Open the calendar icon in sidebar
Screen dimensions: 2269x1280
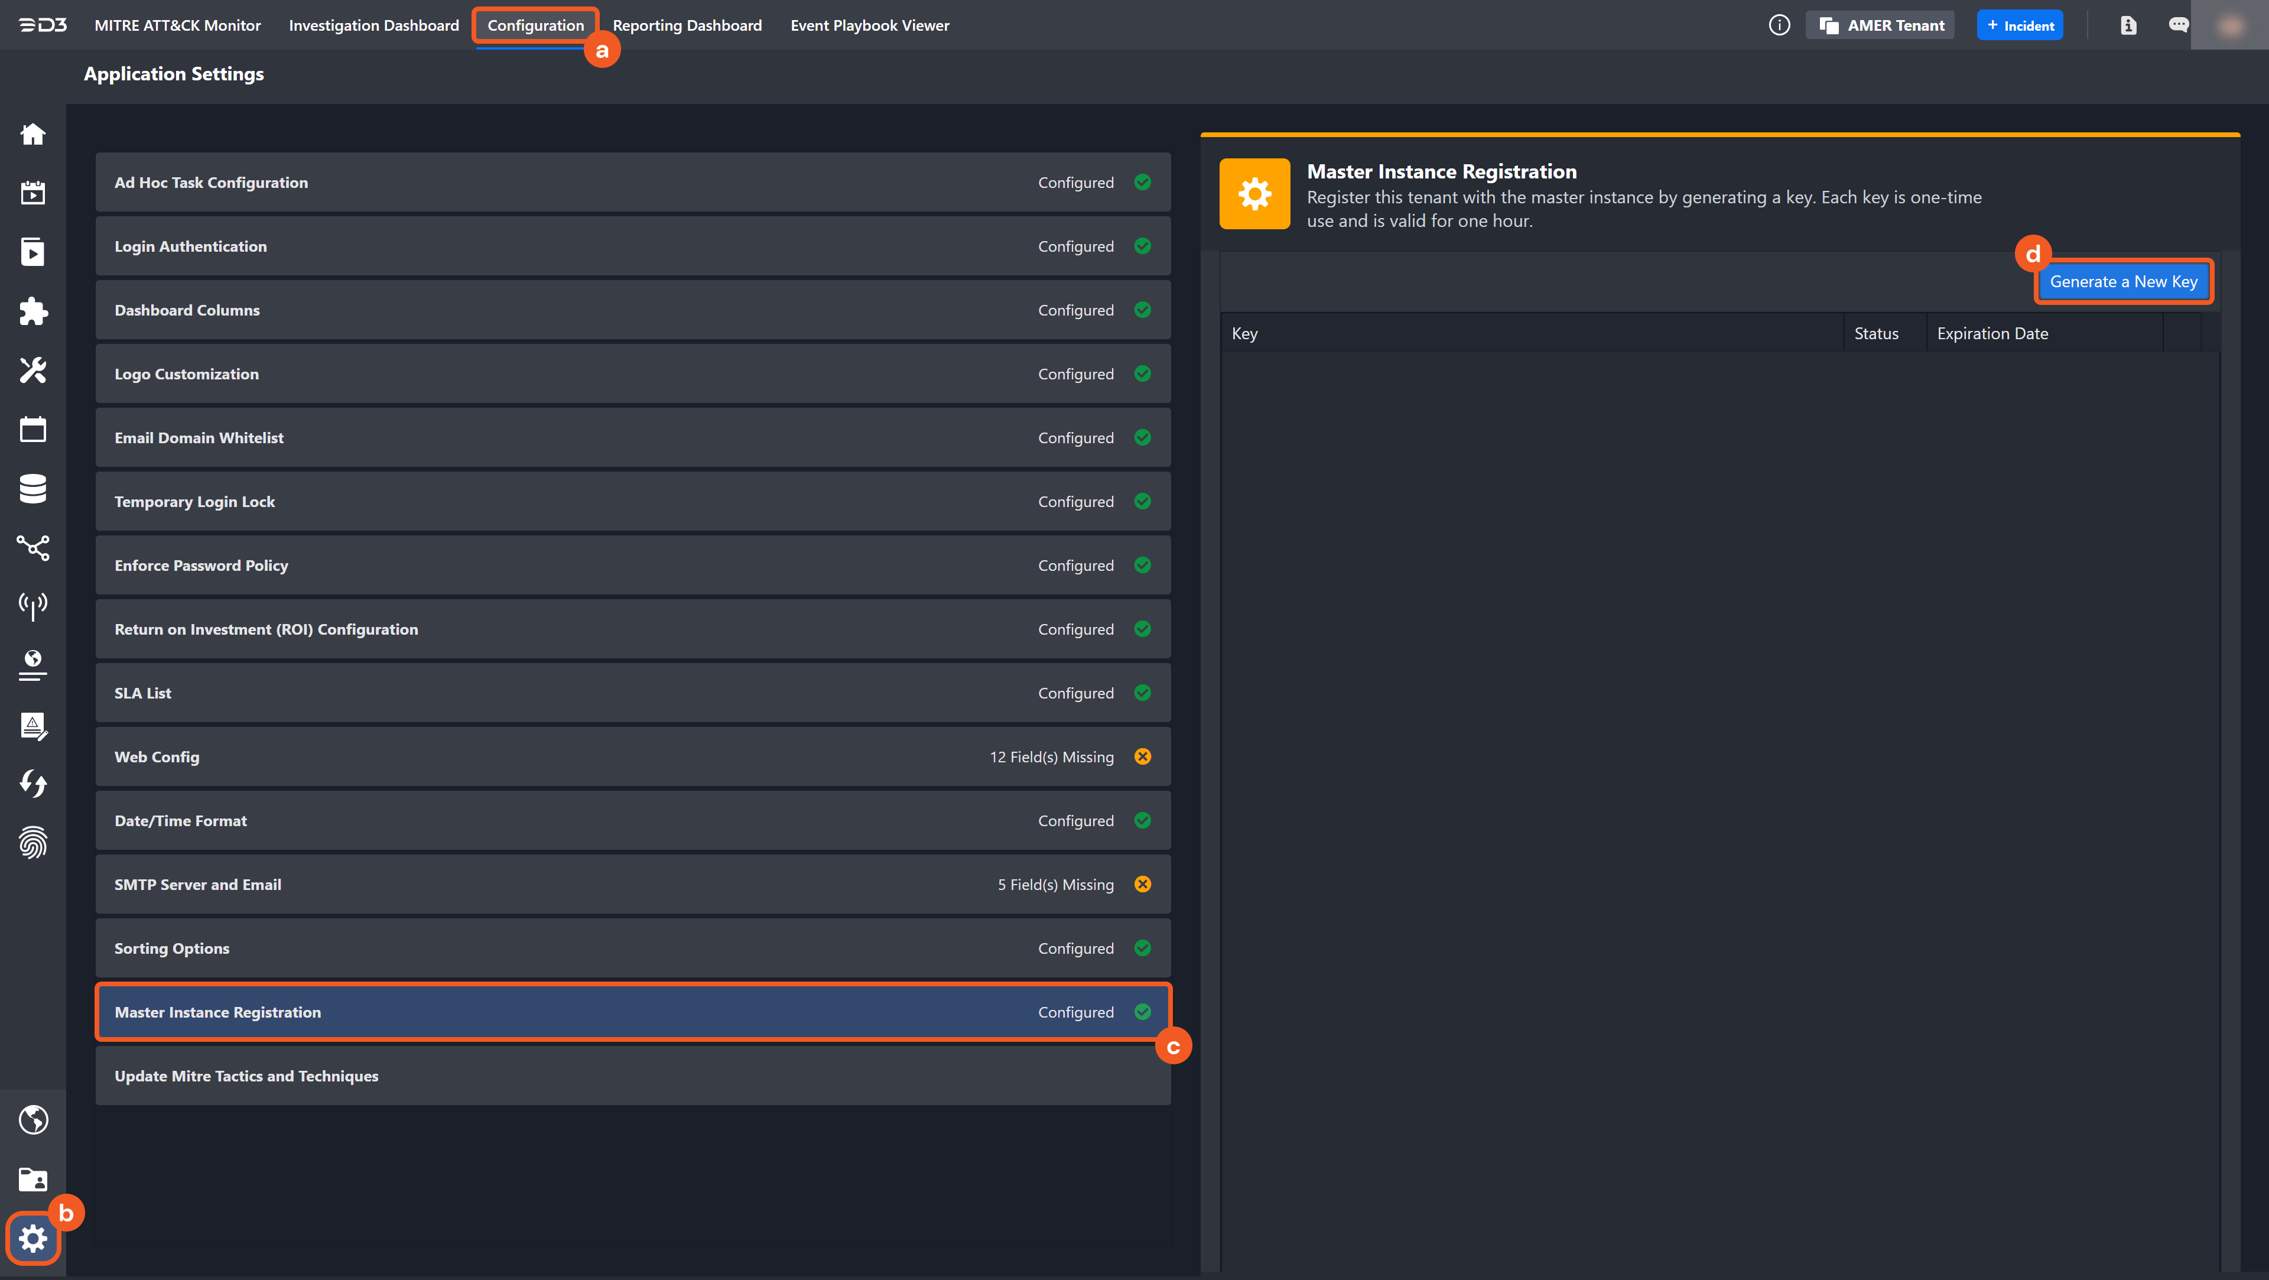(32, 429)
